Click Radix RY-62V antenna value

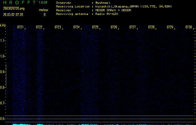[x=107, y=14]
